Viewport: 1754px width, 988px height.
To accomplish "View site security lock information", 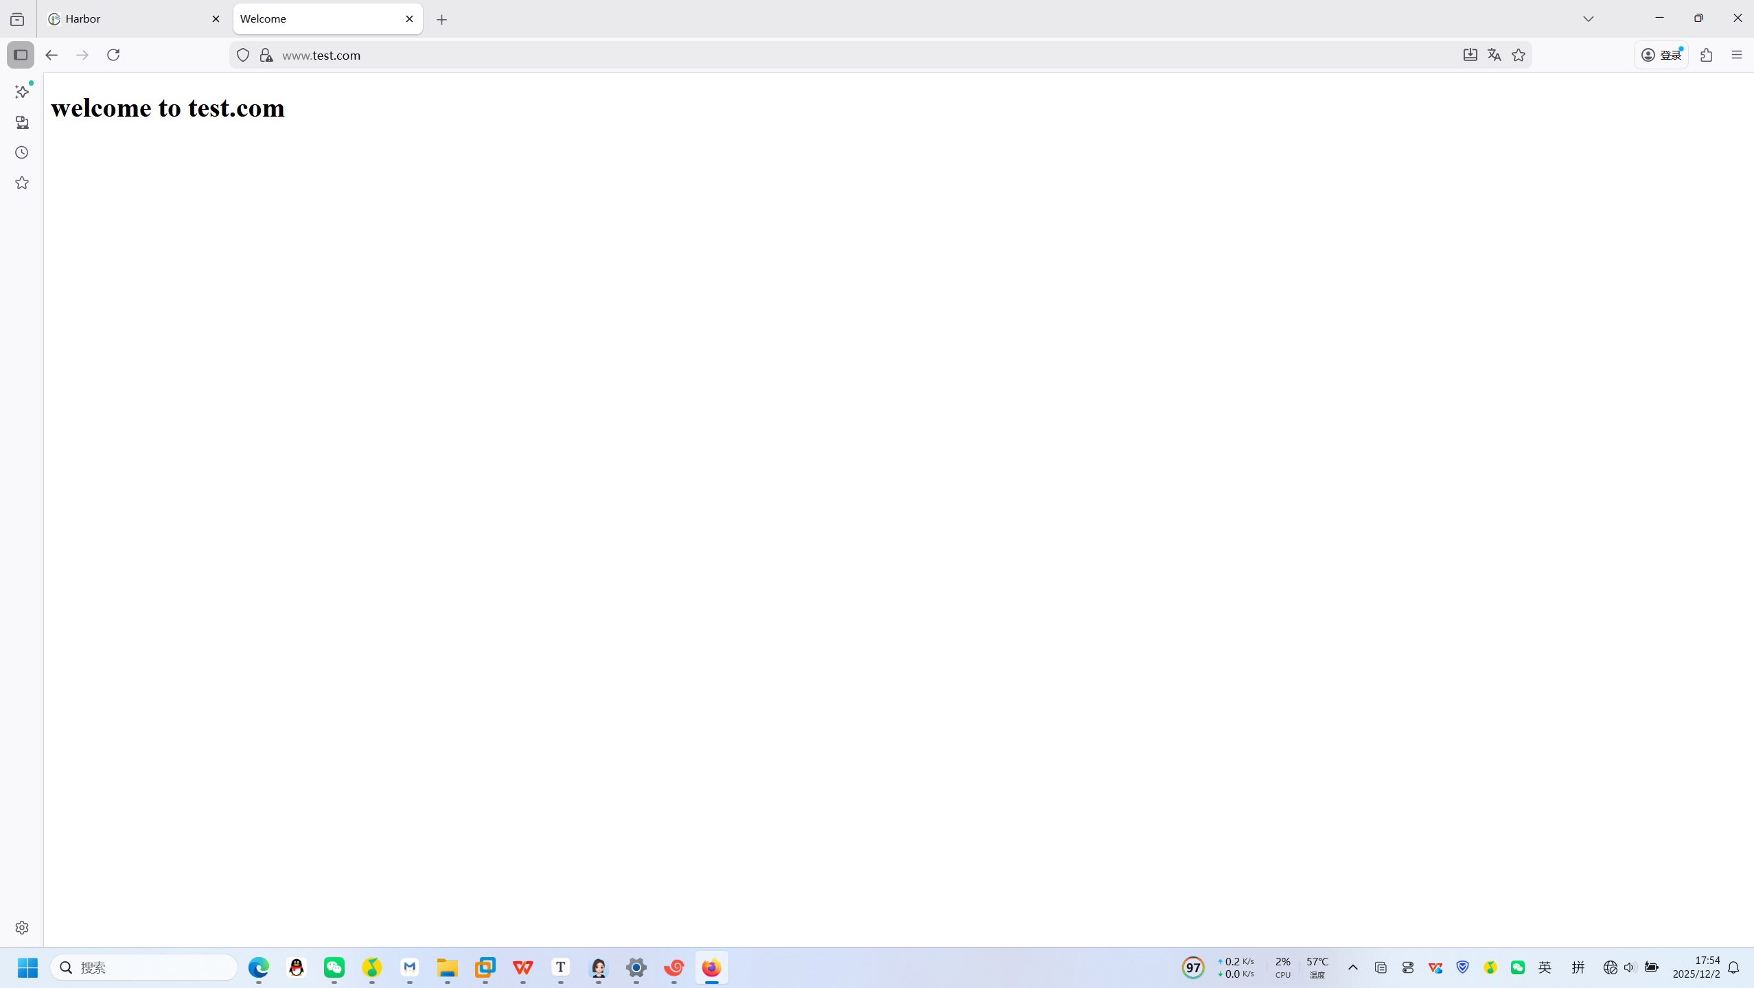I will [x=266, y=55].
